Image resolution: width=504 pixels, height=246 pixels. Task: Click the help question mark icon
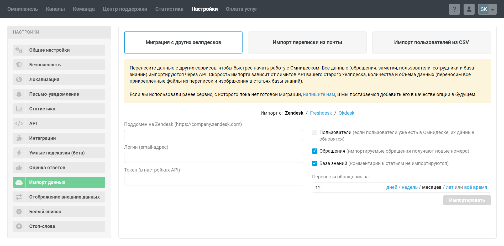tap(454, 9)
